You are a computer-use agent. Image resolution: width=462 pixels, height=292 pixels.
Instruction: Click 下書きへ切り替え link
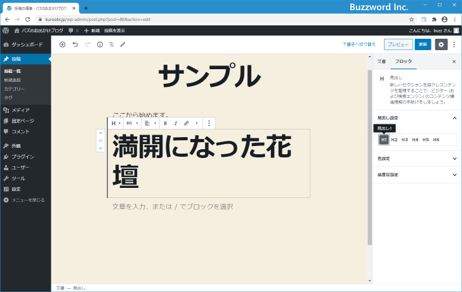[x=359, y=44]
